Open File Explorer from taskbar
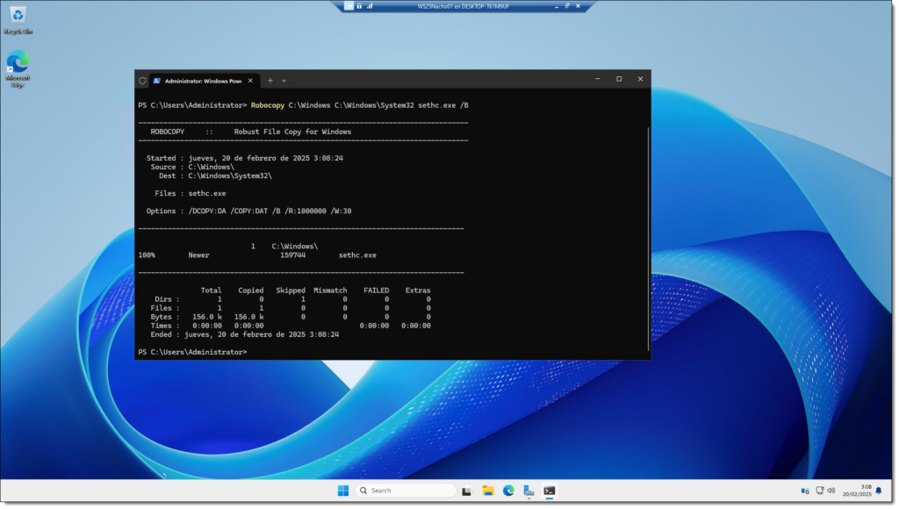The image size is (899, 509). click(x=488, y=491)
